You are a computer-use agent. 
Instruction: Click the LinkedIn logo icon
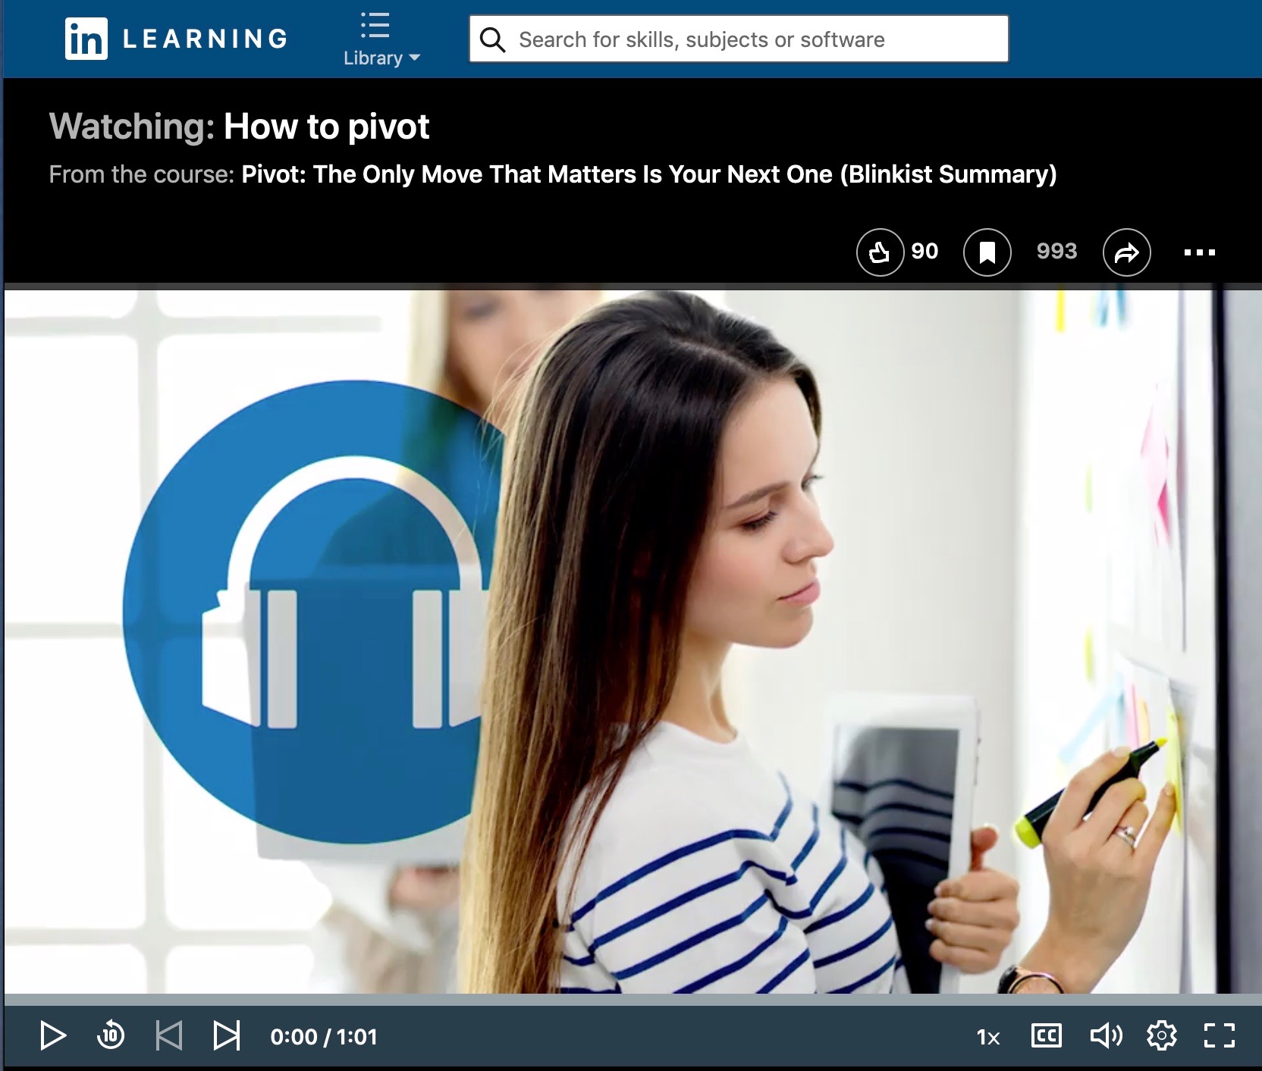(x=86, y=39)
